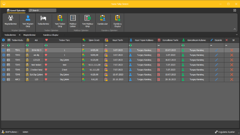Open the document tabs dropdown arrow
Image resolution: width=240 pixels, height=135 pixels.
pyautogui.click(x=237, y=35)
